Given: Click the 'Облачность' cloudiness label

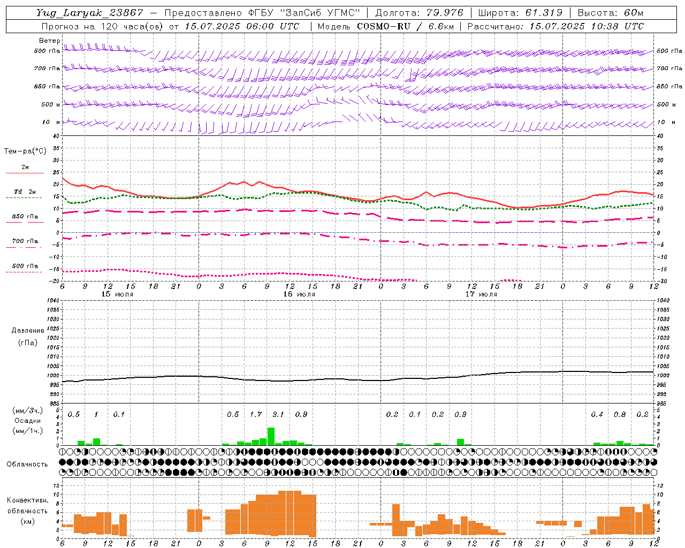Looking at the screenshot, I should [x=27, y=464].
